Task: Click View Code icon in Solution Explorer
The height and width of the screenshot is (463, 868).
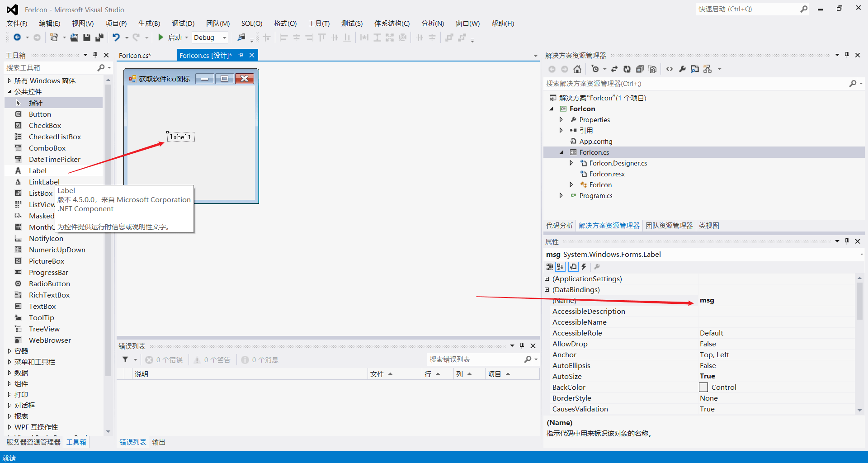Action: 670,69
